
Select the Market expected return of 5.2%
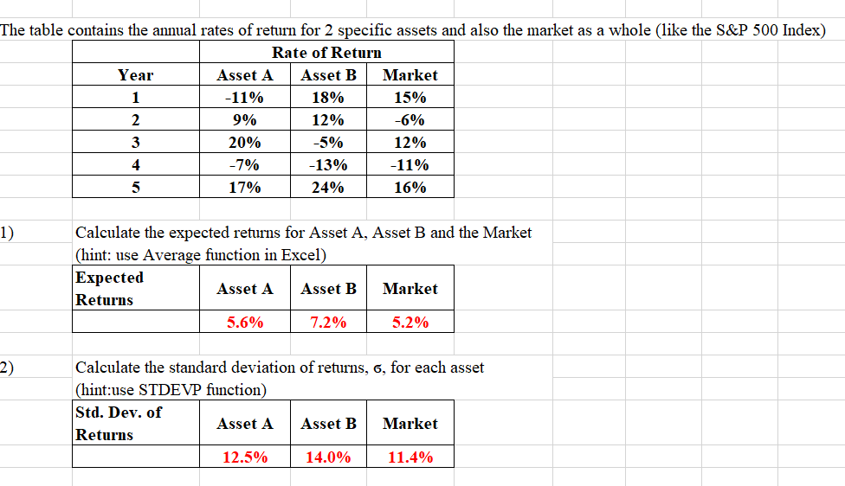[410, 323]
